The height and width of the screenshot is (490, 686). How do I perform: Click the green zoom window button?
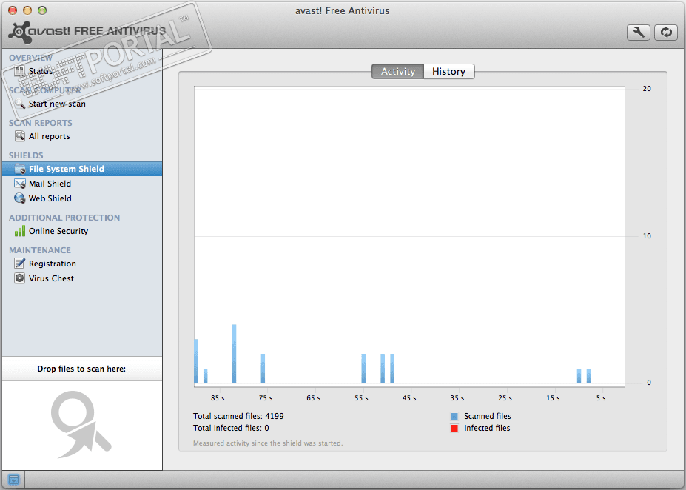(42, 10)
